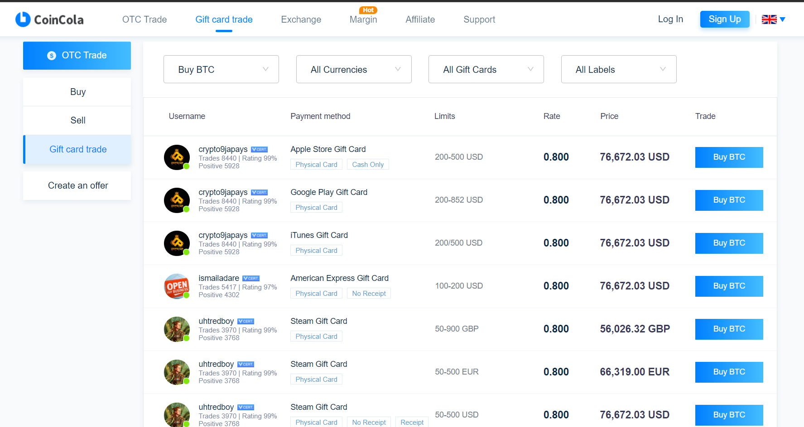
Task: Buy BTC from uhtredboy's 50-500 EUR offer
Action: [729, 372]
